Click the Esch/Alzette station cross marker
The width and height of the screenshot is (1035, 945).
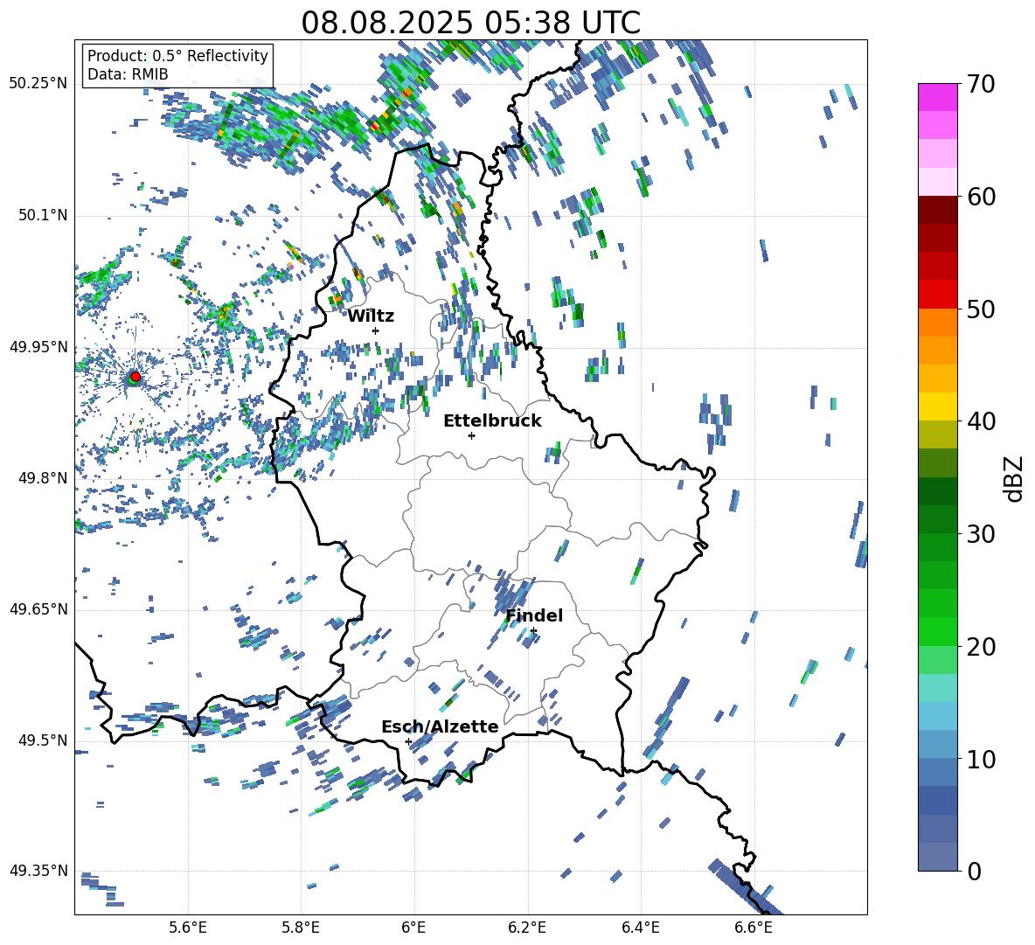[408, 741]
